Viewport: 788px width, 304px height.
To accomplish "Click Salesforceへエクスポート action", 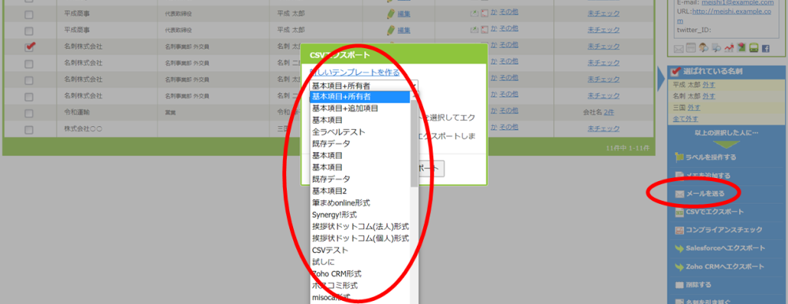I will [725, 248].
